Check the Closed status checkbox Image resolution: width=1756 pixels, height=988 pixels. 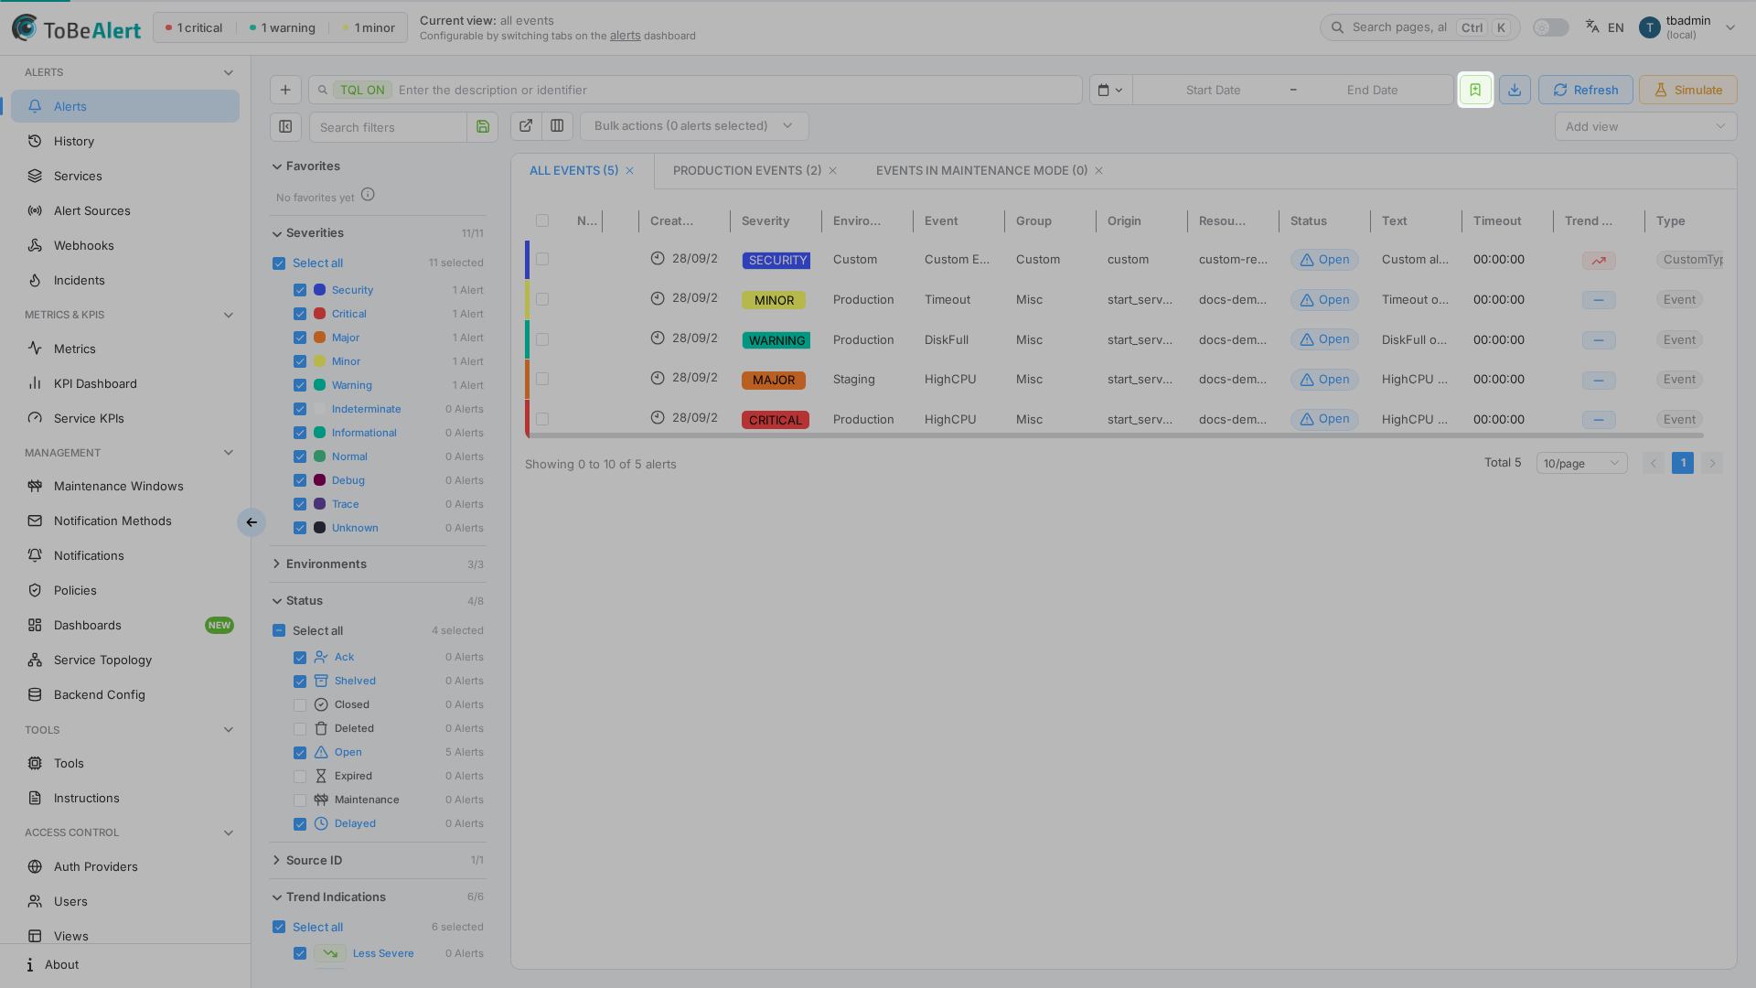click(300, 705)
